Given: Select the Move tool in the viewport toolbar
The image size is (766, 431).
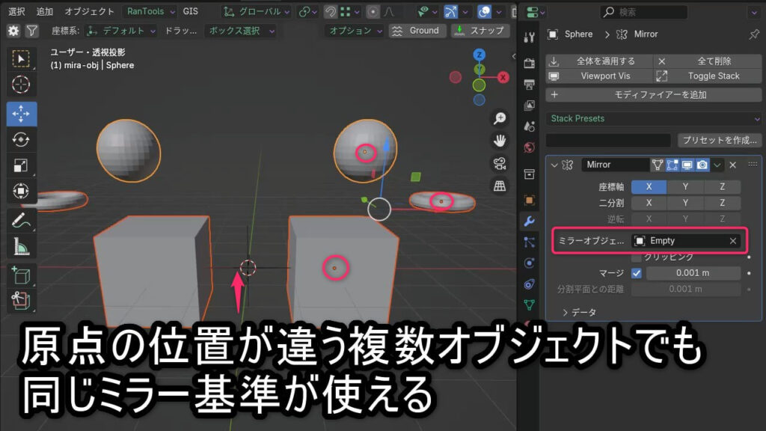Looking at the screenshot, I should tap(22, 113).
